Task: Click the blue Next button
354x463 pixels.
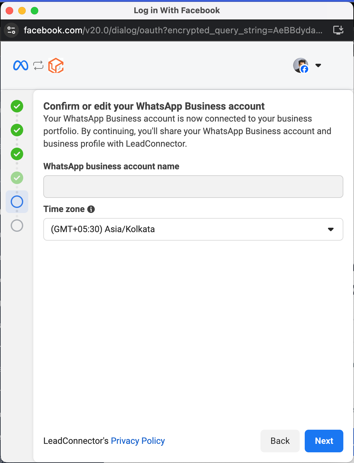Action: point(324,441)
